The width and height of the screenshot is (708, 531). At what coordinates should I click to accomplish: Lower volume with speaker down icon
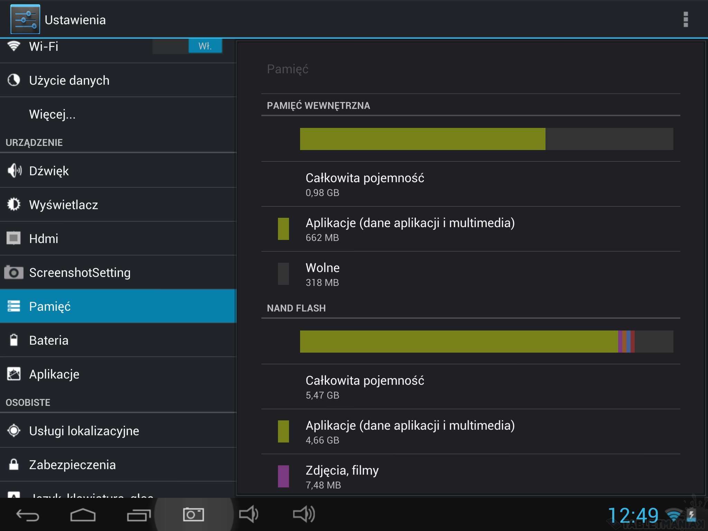pyautogui.click(x=248, y=514)
